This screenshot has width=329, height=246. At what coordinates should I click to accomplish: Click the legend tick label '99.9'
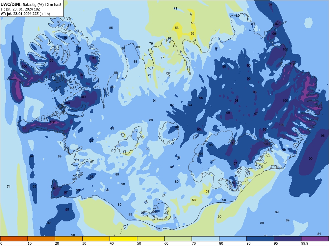tap(305, 243)
